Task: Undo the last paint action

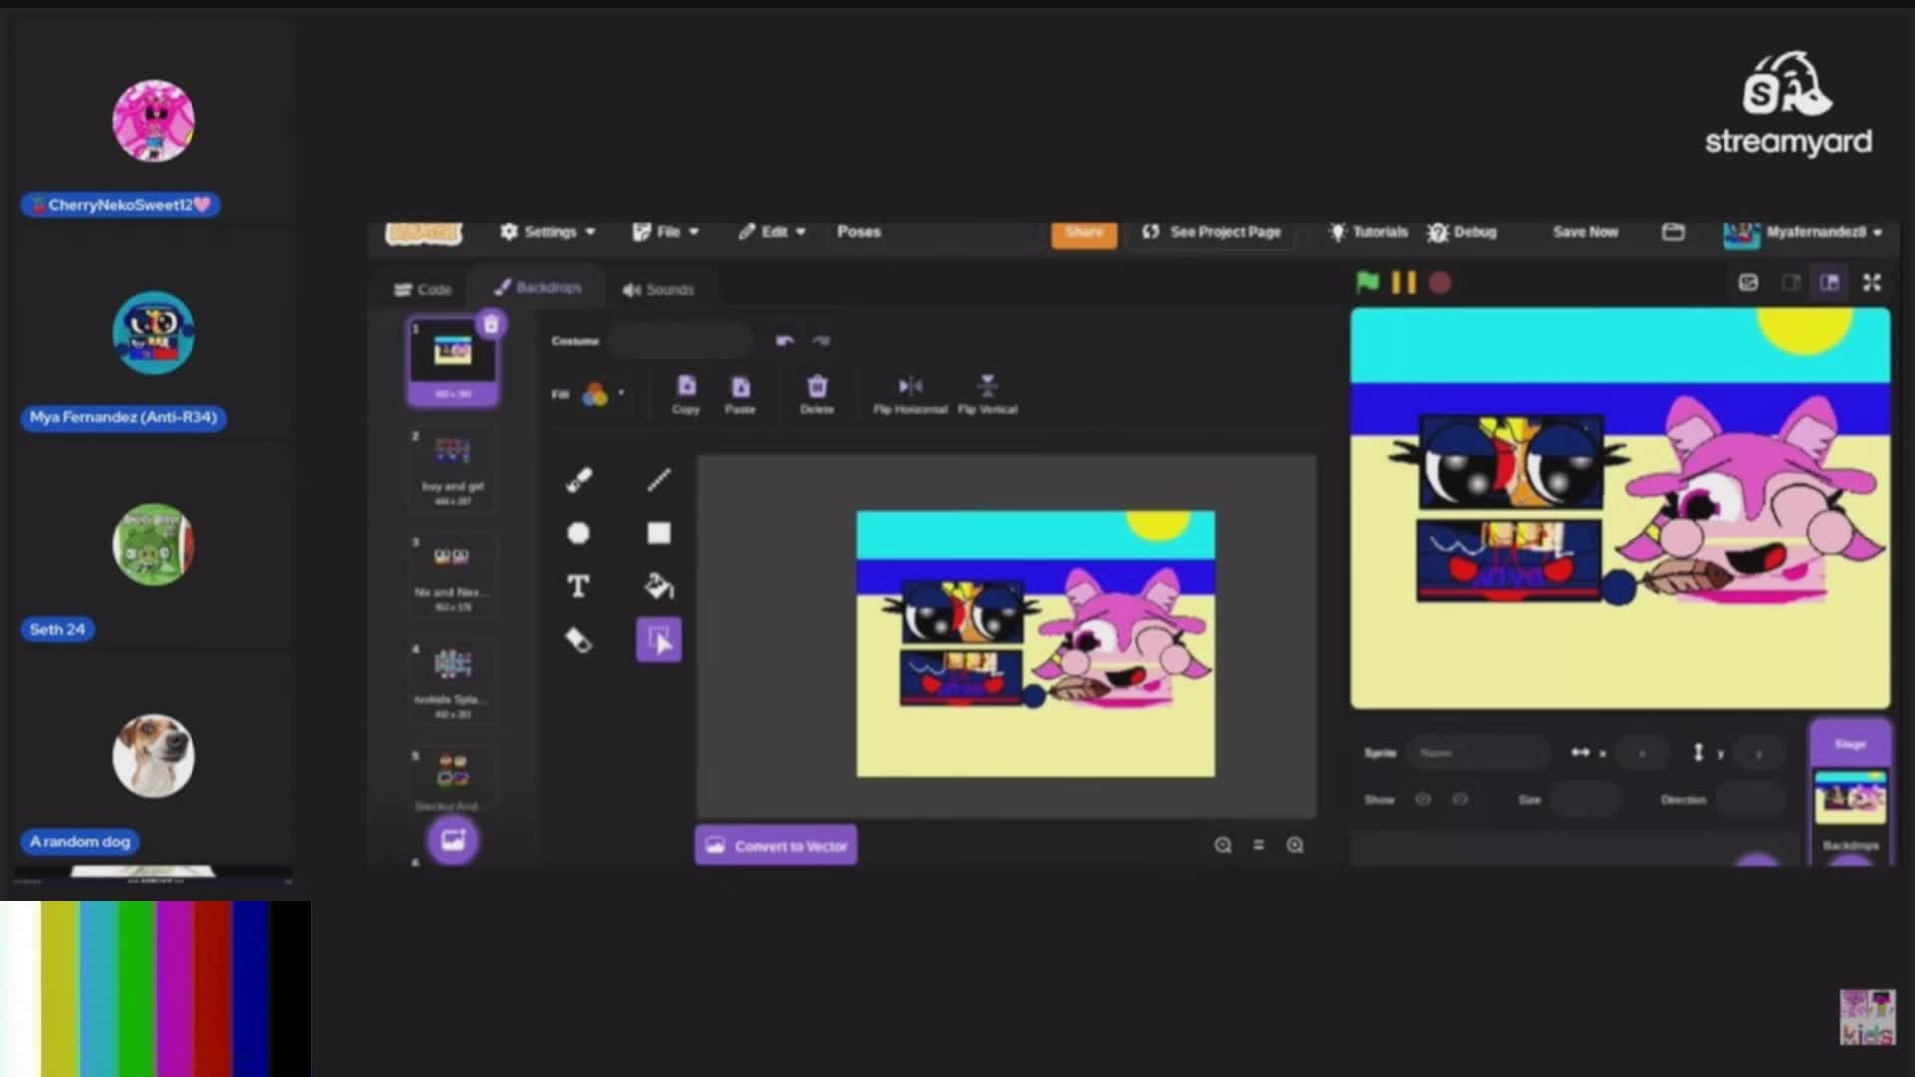Action: coord(785,341)
